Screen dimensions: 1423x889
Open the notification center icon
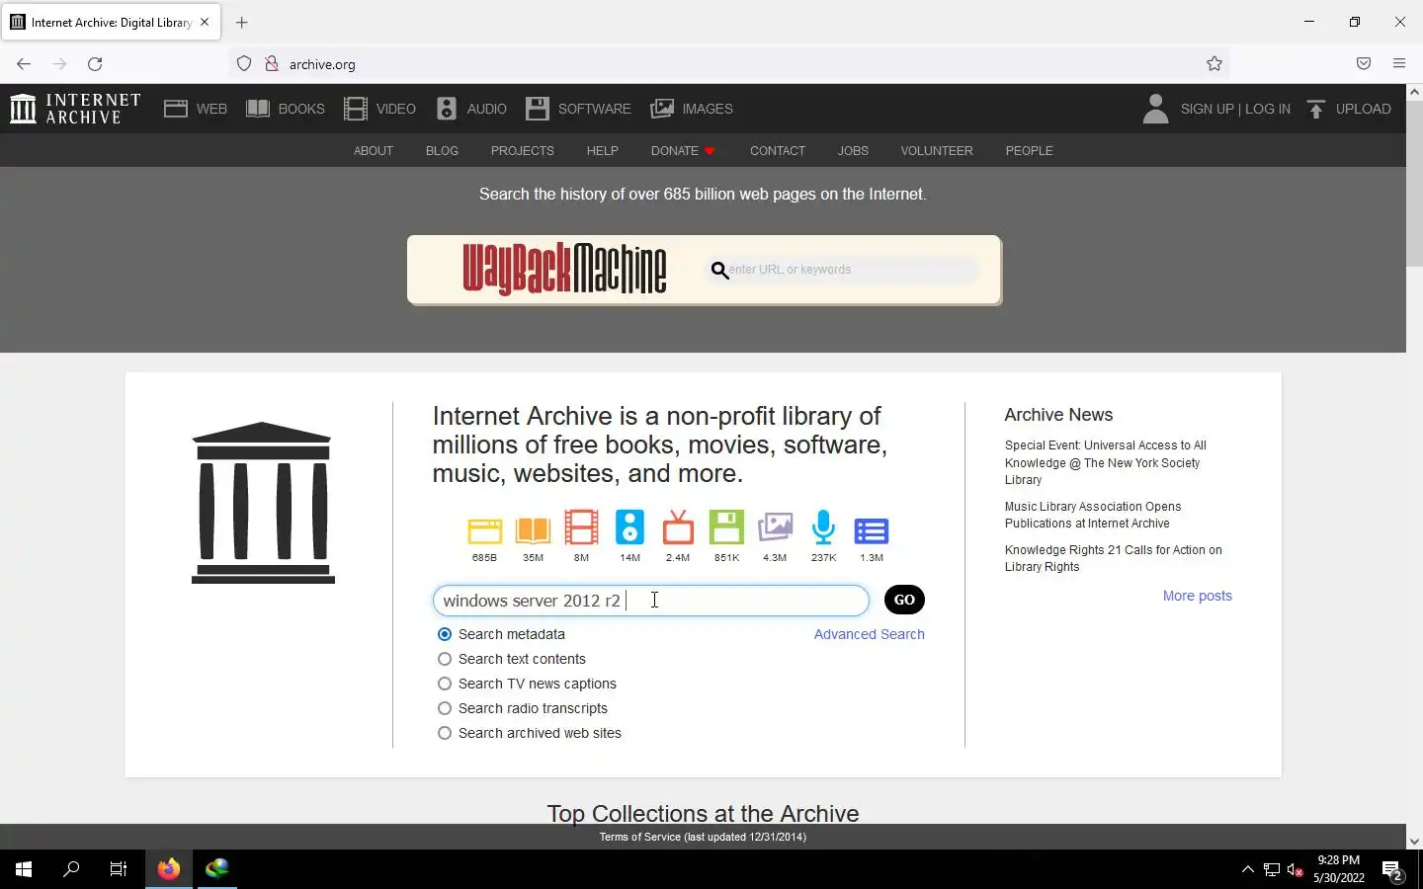tap(1393, 871)
